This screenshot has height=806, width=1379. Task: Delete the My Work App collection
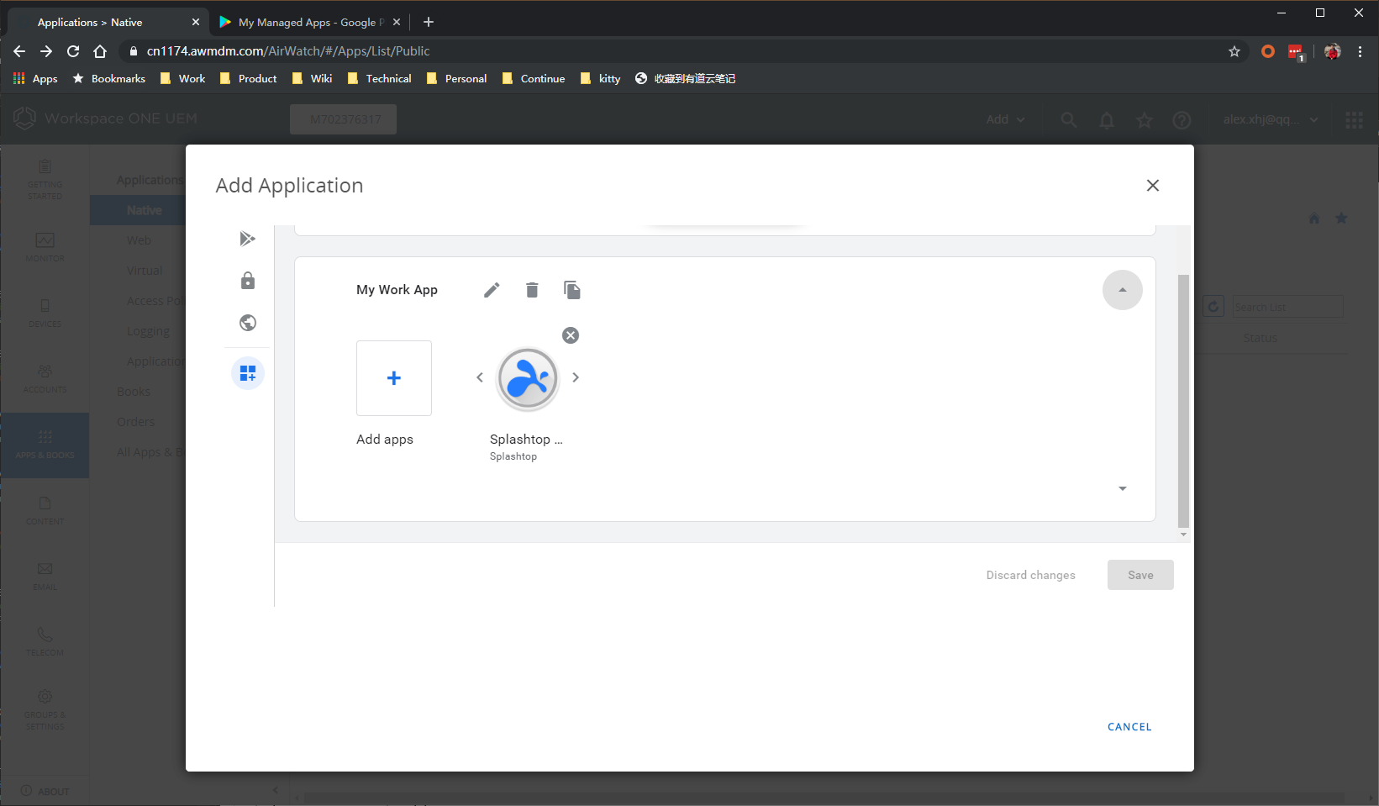click(532, 290)
